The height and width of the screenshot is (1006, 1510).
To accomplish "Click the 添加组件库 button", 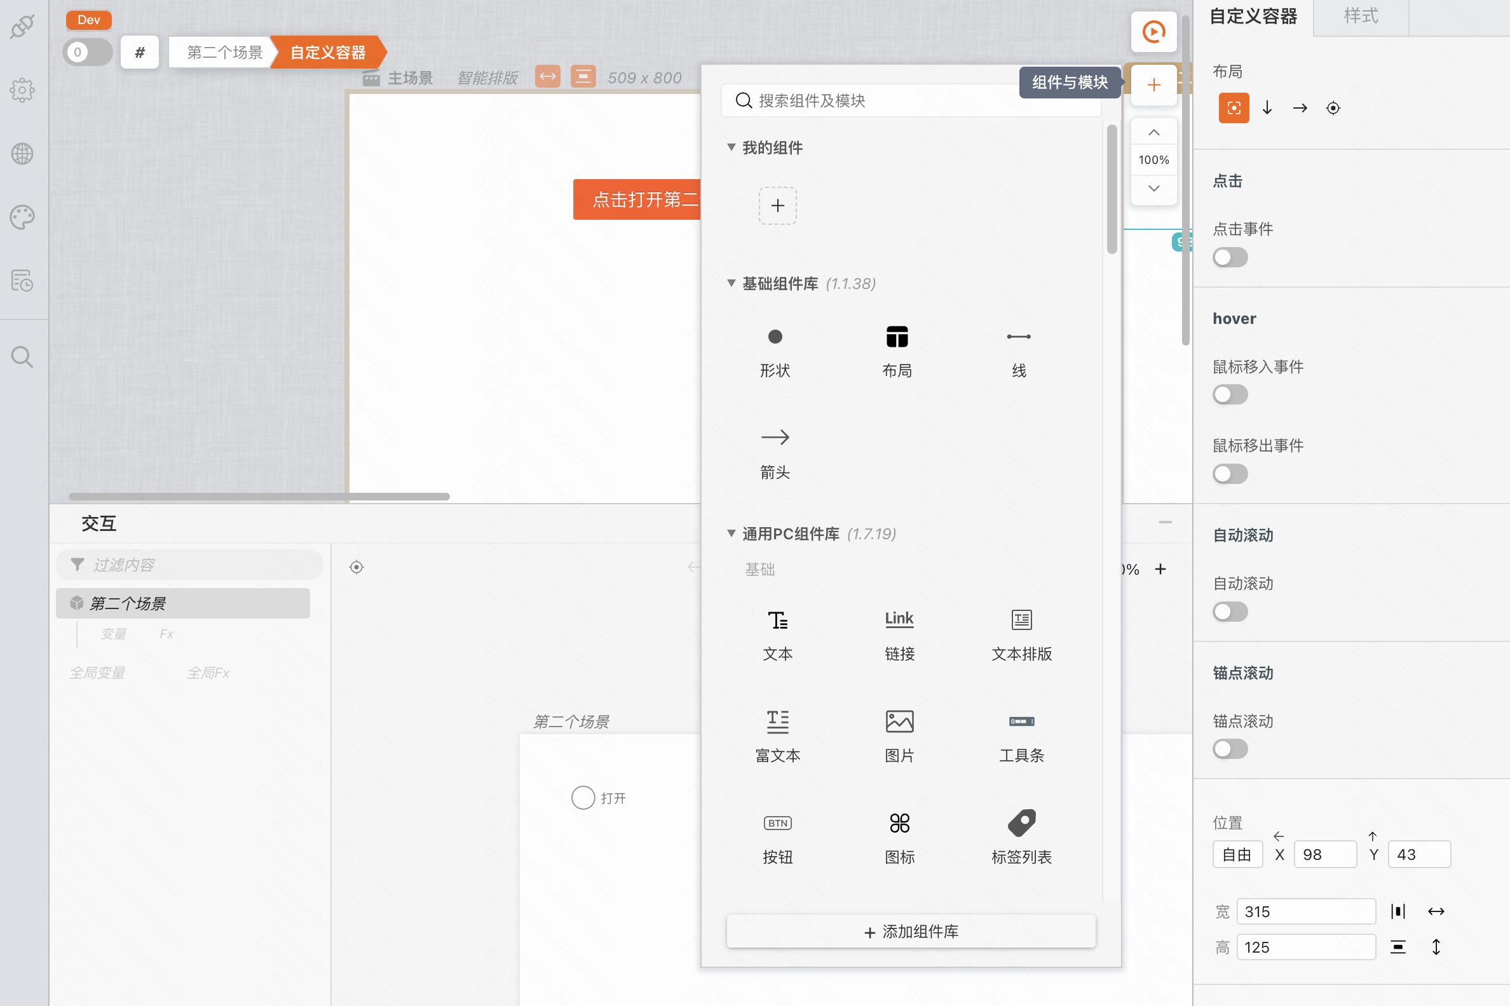I will (910, 932).
